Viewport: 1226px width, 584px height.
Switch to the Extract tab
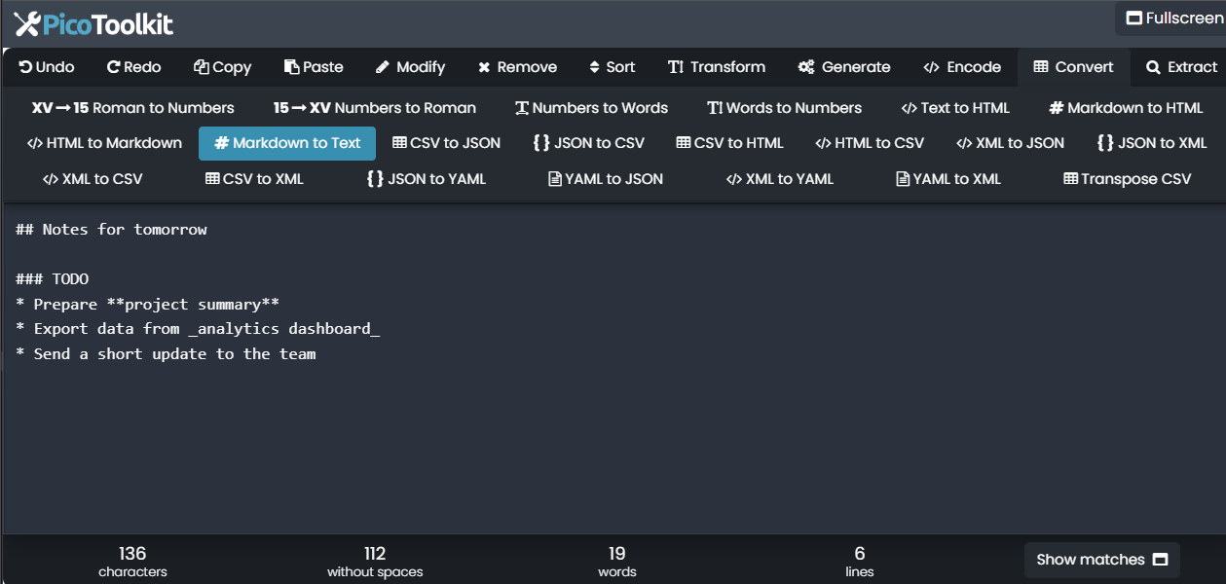[1181, 67]
